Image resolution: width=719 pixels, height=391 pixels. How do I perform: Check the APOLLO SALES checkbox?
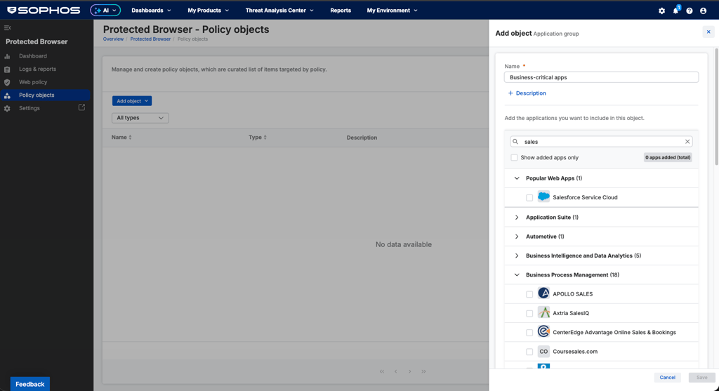coord(529,294)
